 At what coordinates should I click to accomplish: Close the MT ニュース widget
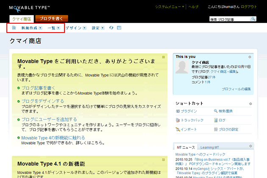[250, 146]
